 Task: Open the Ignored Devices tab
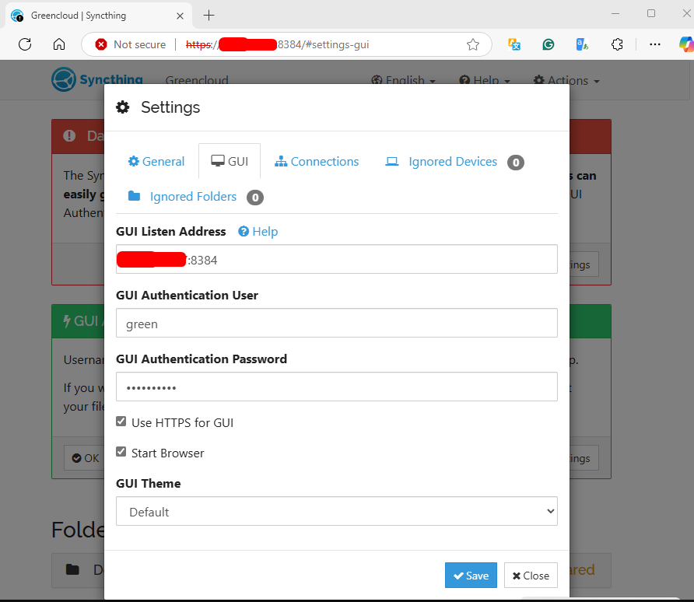[454, 162]
